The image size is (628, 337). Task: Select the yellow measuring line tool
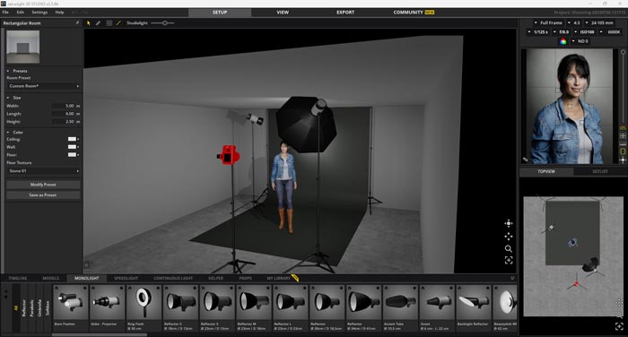click(x=118, y=23)
